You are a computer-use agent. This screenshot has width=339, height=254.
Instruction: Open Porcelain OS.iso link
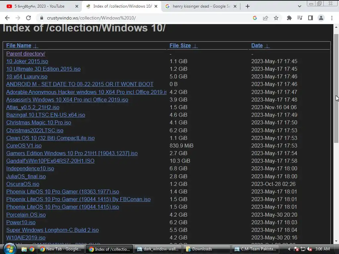coord(26,215)
